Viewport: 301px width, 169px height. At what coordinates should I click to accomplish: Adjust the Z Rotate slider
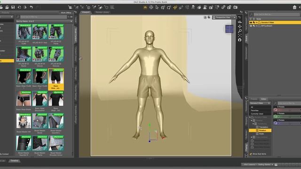pos(289,123)
